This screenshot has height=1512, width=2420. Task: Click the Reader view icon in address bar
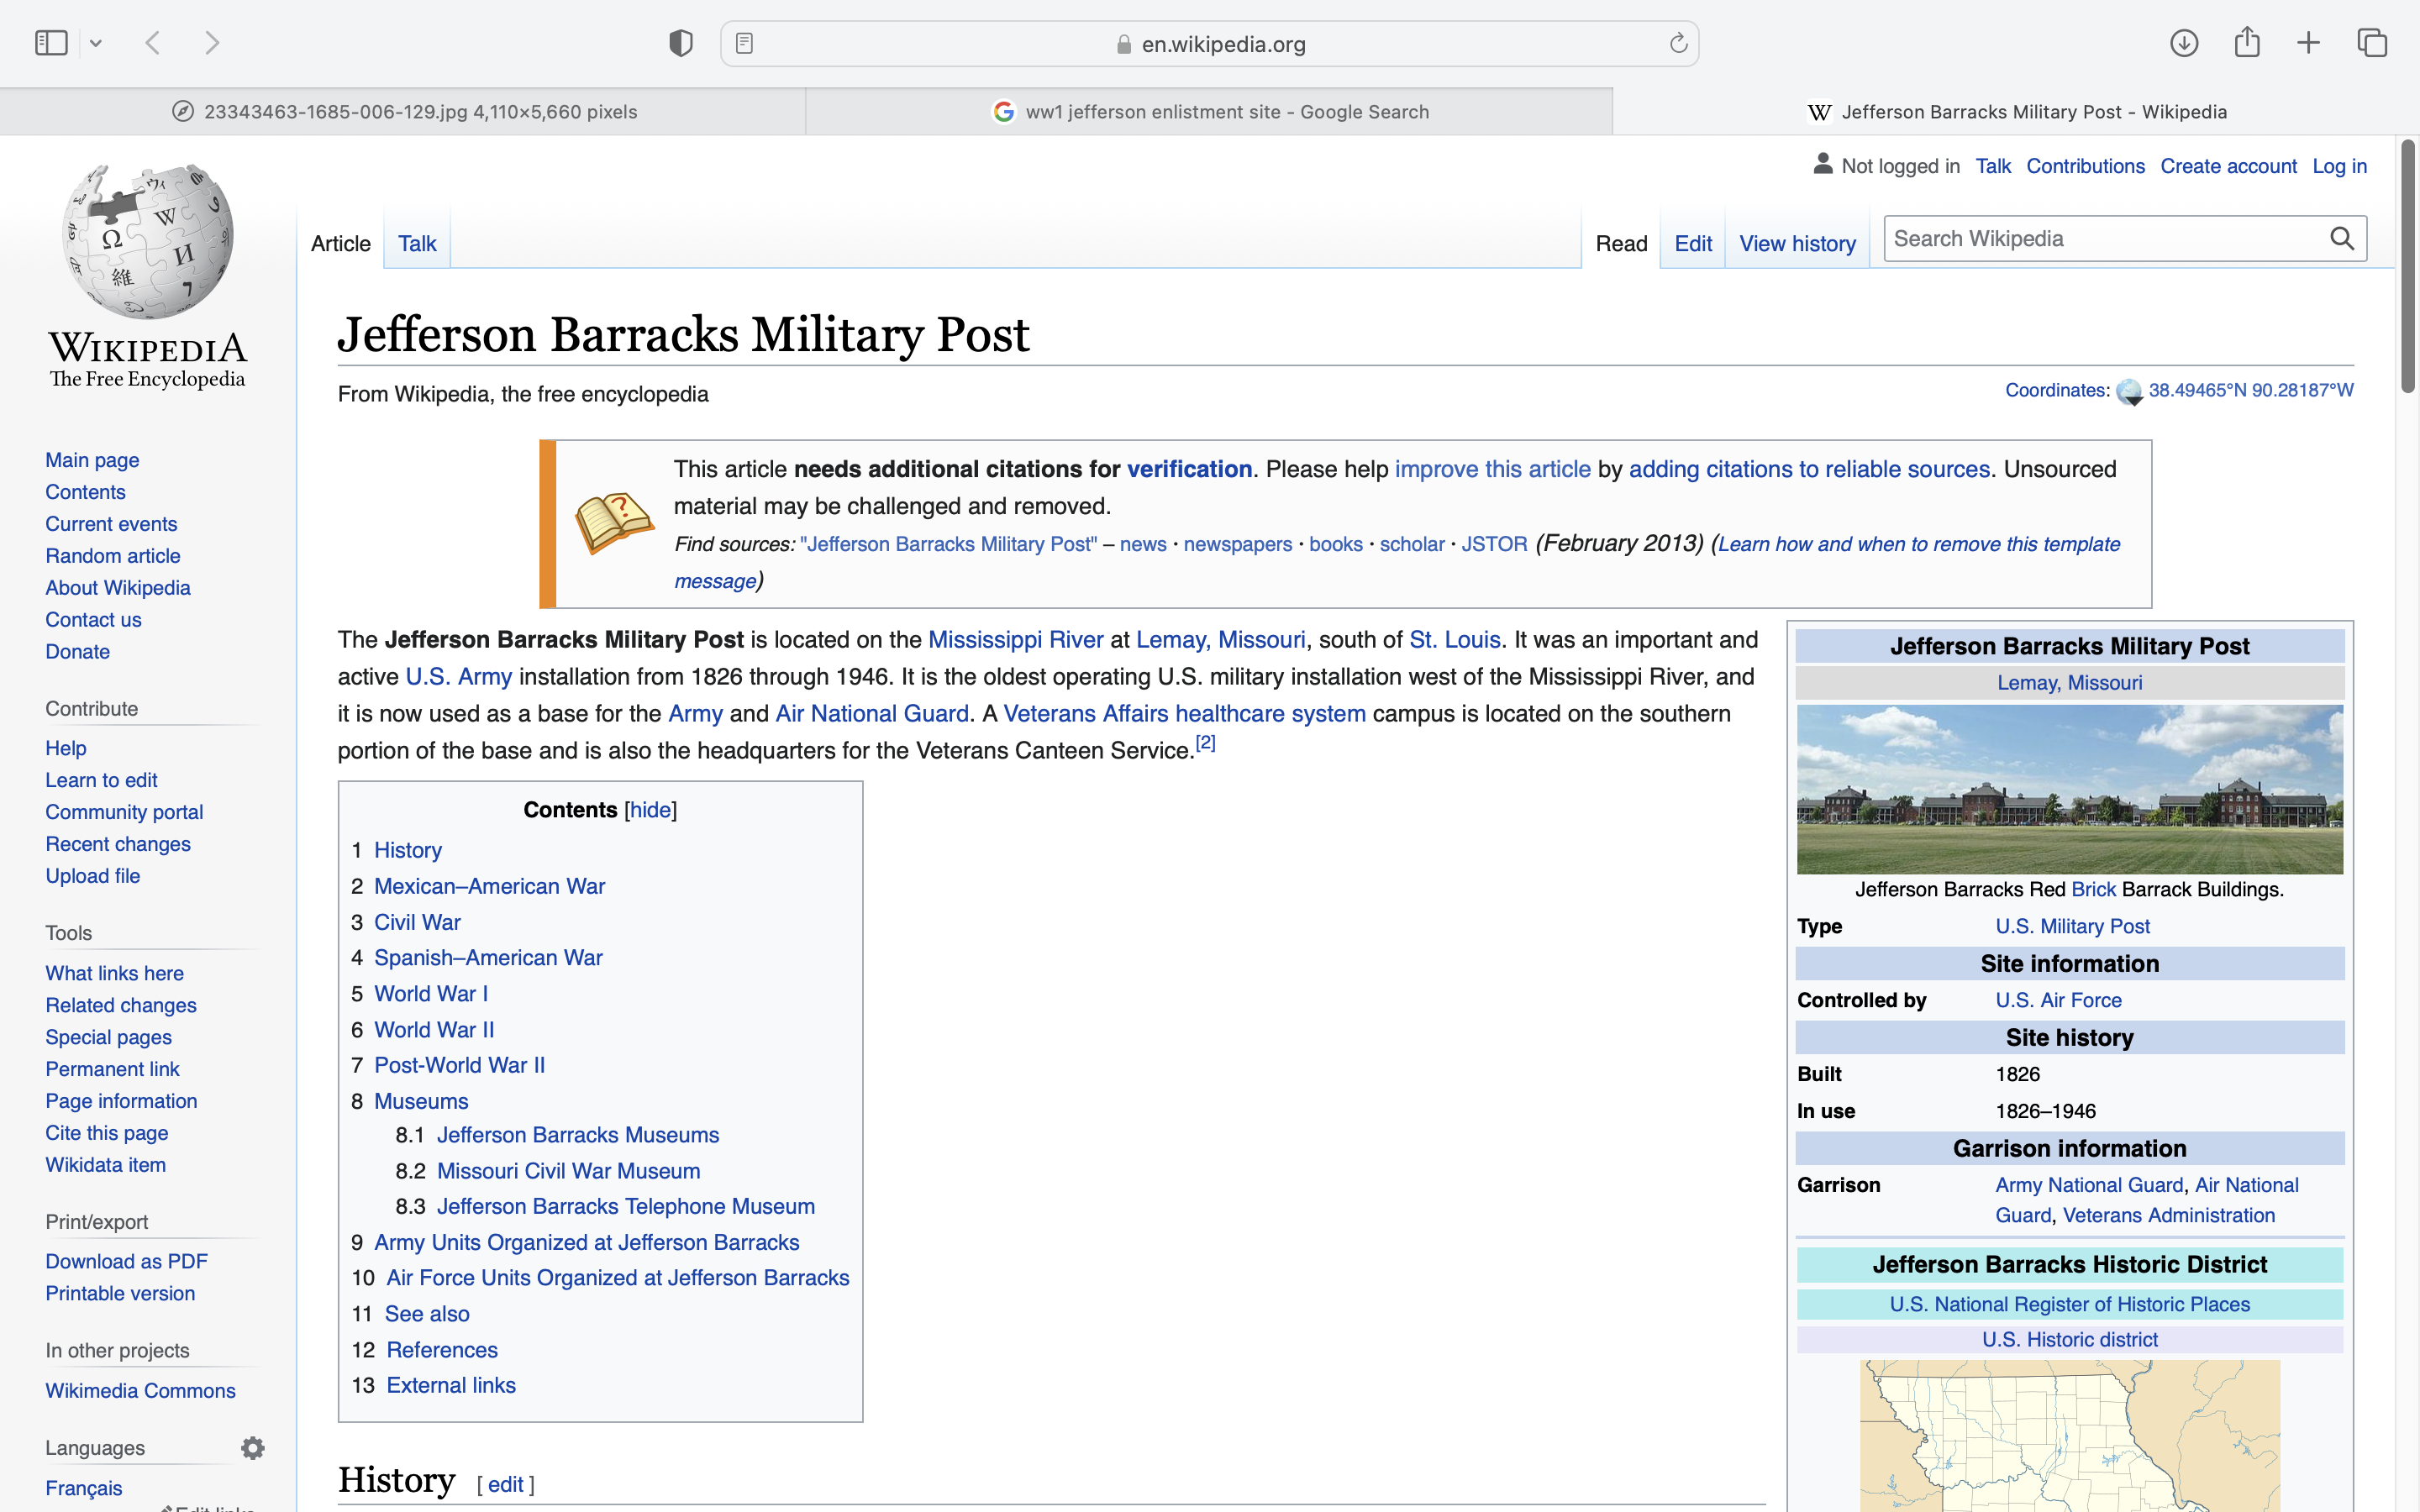point(744,43)
